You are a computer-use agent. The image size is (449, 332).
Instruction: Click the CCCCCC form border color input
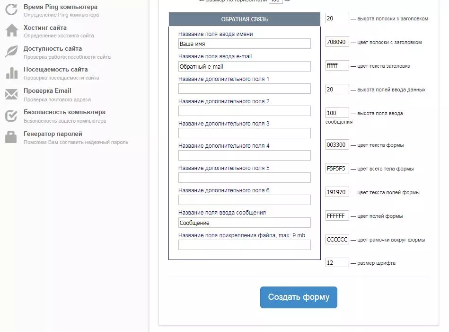(x=337, y=239)
